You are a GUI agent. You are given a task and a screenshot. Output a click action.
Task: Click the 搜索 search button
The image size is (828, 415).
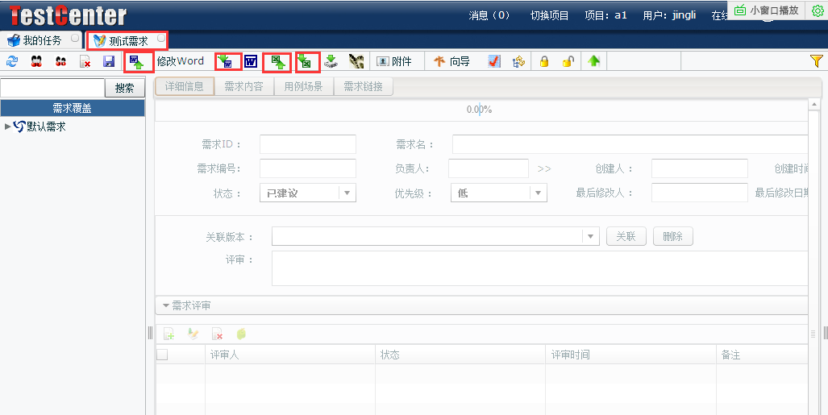pos(125,88)
